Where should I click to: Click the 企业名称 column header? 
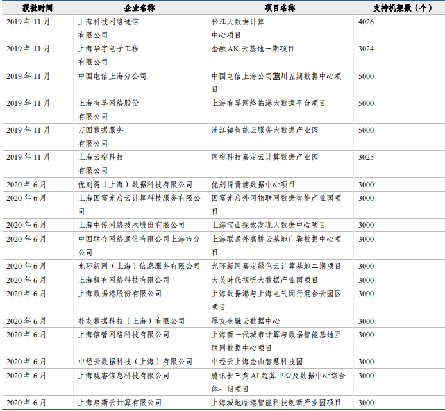tap(139, 8)
